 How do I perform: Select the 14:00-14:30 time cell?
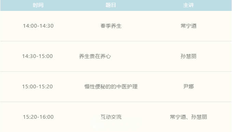[38, 26]
